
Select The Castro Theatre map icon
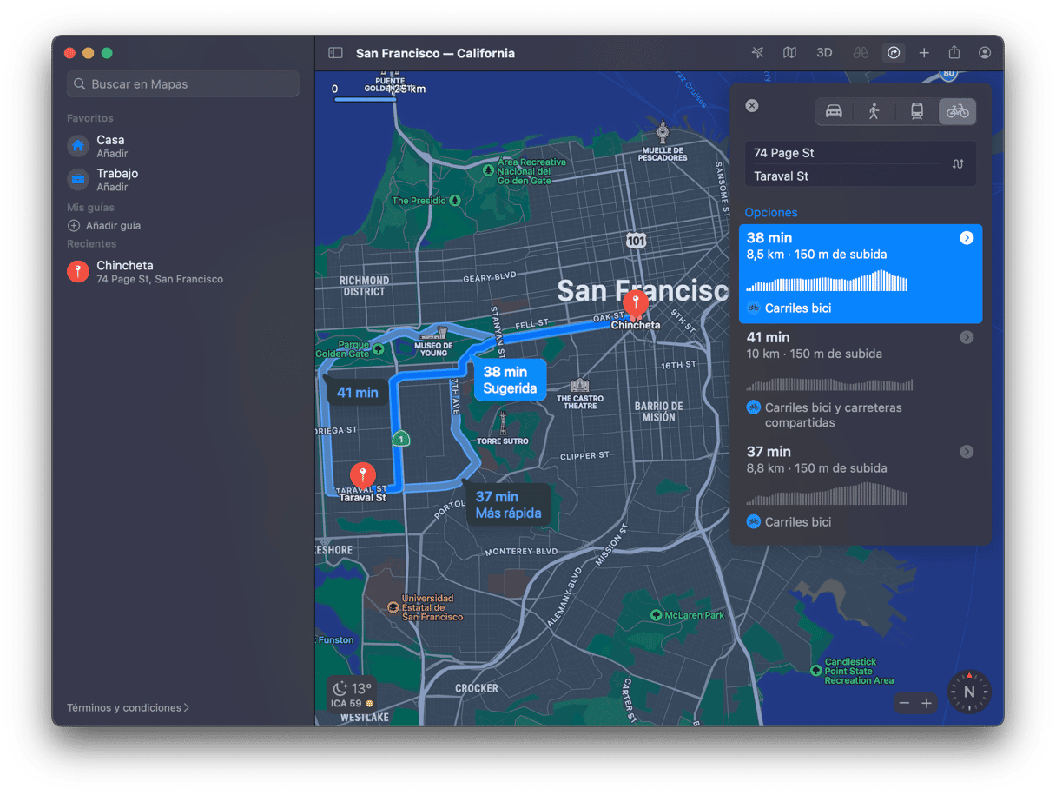point(580,385)
